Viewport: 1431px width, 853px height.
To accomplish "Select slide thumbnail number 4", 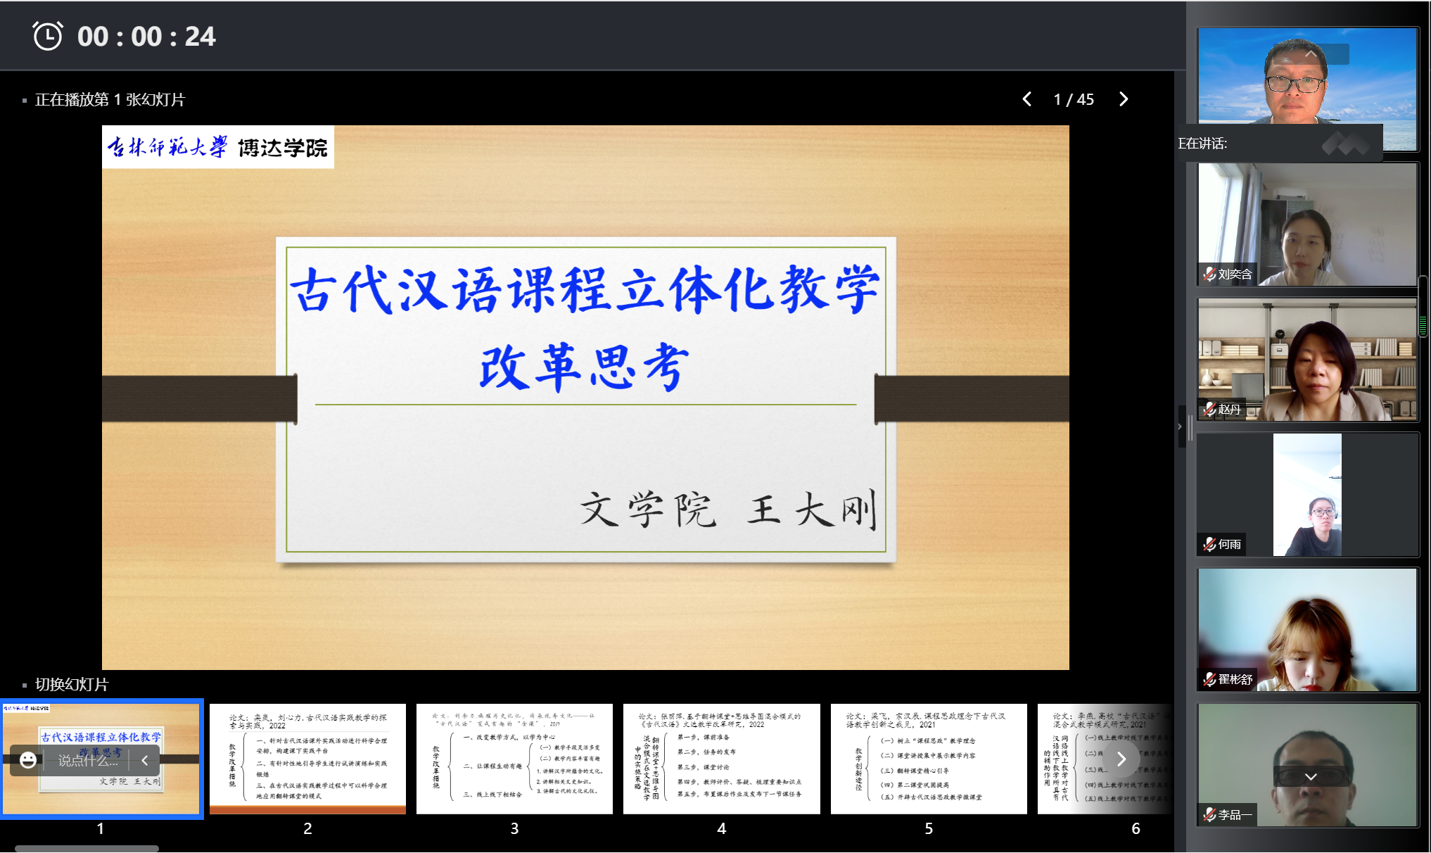I will click(721, 759).
